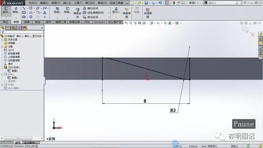Click the Save icon in top toolbar
The image size is (263, 148).
[x=146, y=3]
